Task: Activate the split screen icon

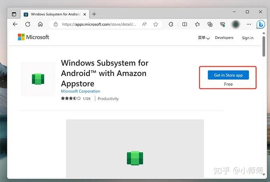Action: pyautogui.click(x=185, y=25)
